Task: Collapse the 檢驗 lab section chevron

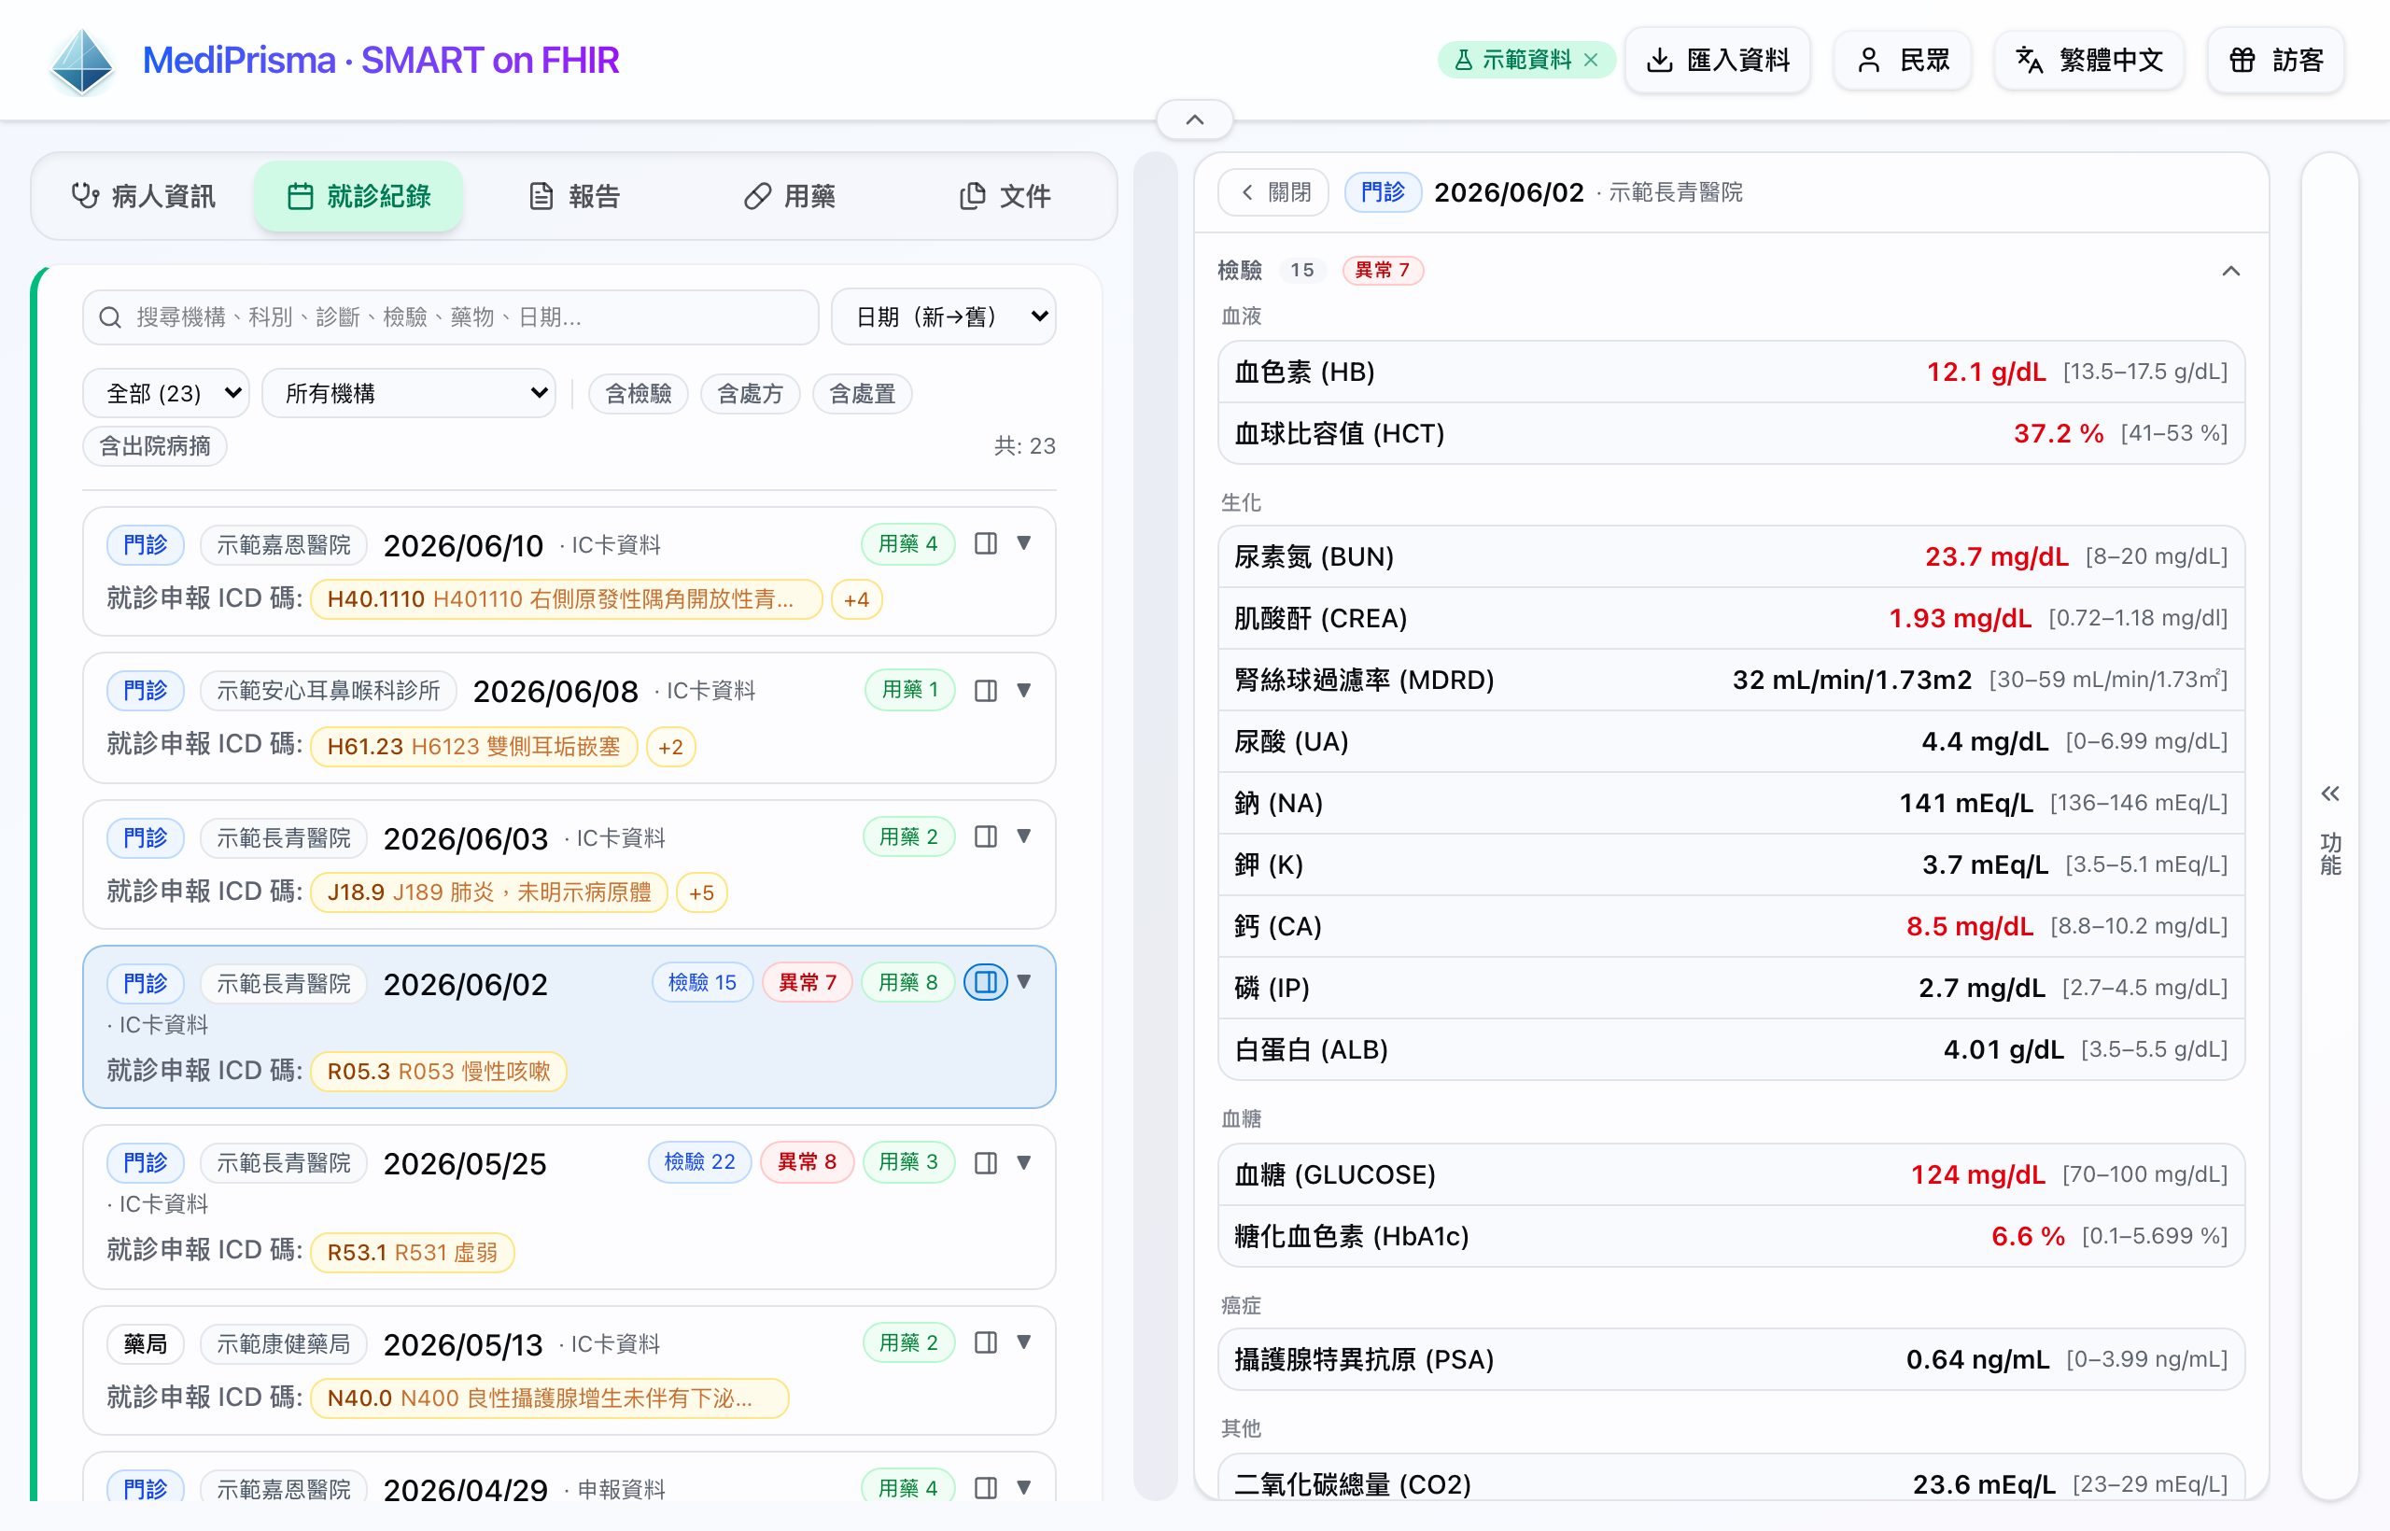Action: coord(2231,271)
